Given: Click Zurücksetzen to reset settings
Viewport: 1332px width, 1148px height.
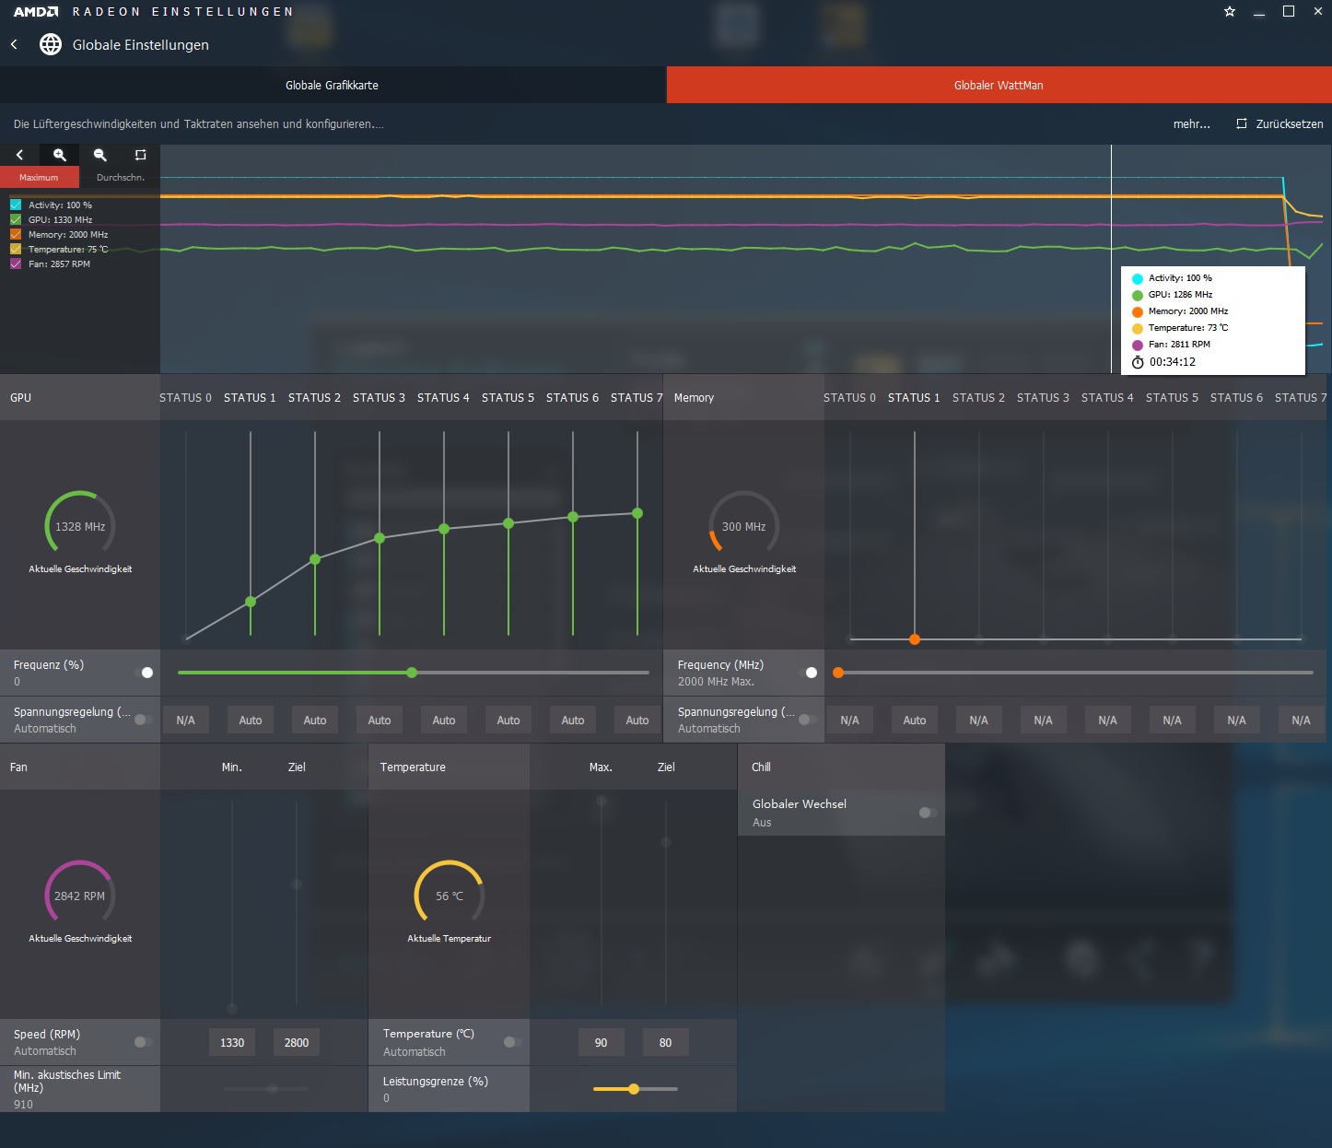Looking at the screenshot, I should point(1290,123).
